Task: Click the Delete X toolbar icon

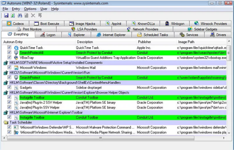Action: 33,15
